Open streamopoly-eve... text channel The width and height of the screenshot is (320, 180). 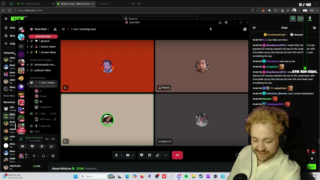click(43, 65)
